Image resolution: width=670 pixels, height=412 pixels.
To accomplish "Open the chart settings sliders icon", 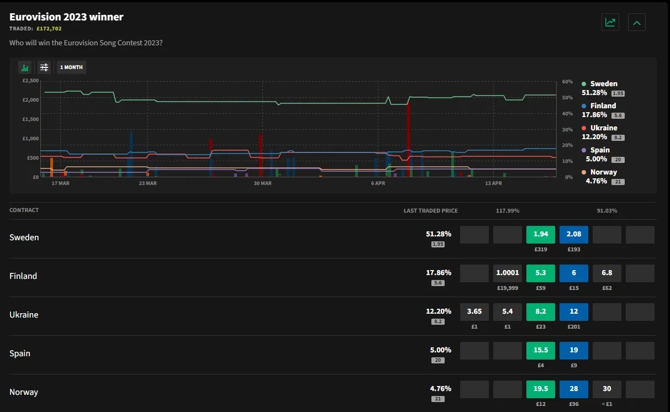I will [44, 67].
